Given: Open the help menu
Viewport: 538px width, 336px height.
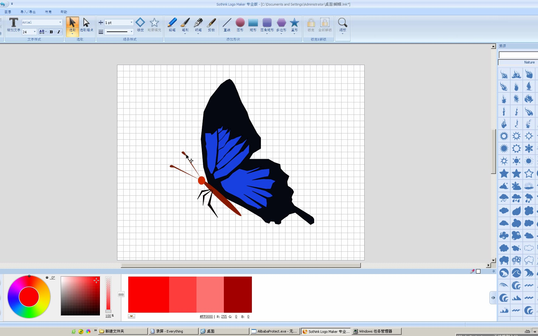Looking at the screenshot, I should (64, 12).
